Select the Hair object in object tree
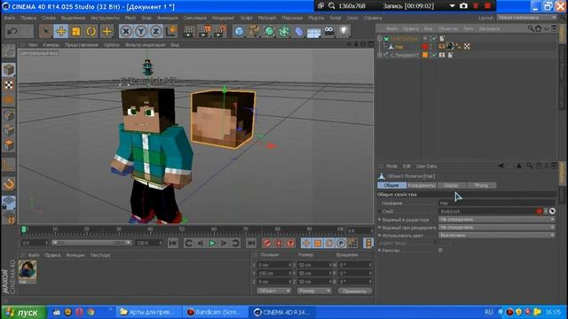Screen dimensions: 568x319 [x=398, y=47]
